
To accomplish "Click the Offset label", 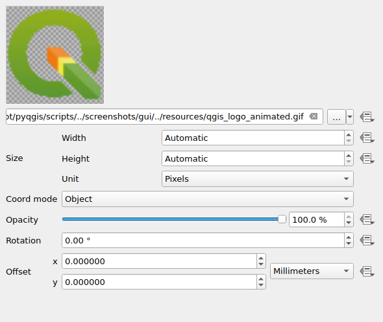I will (19, 271).
